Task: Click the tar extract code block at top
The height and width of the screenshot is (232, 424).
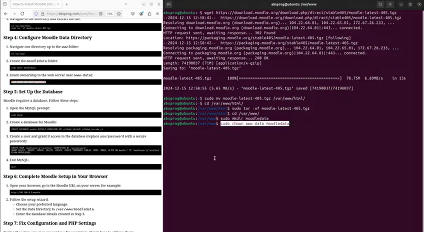Action: (85, 27)
